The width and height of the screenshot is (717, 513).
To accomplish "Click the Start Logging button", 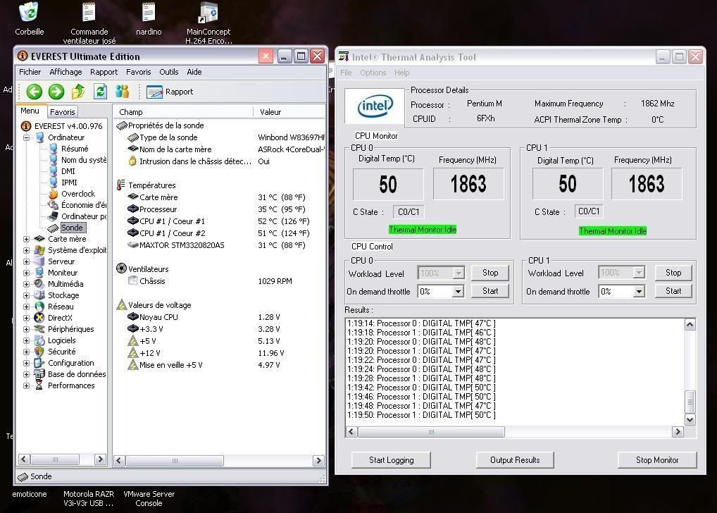I will [391, 460].
